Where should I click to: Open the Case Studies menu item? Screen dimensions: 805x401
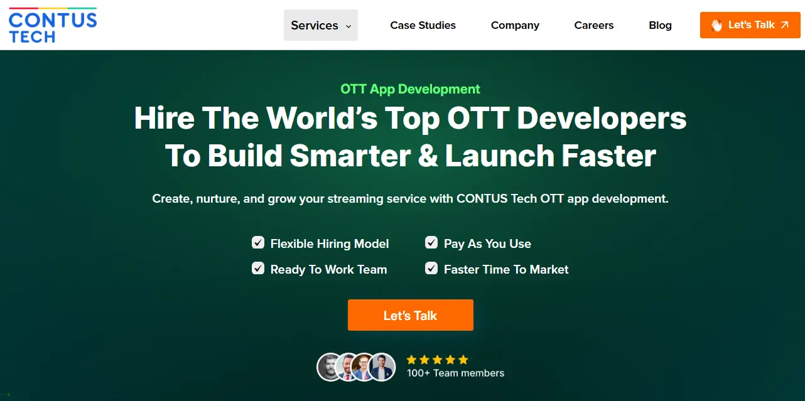point(423,25)
